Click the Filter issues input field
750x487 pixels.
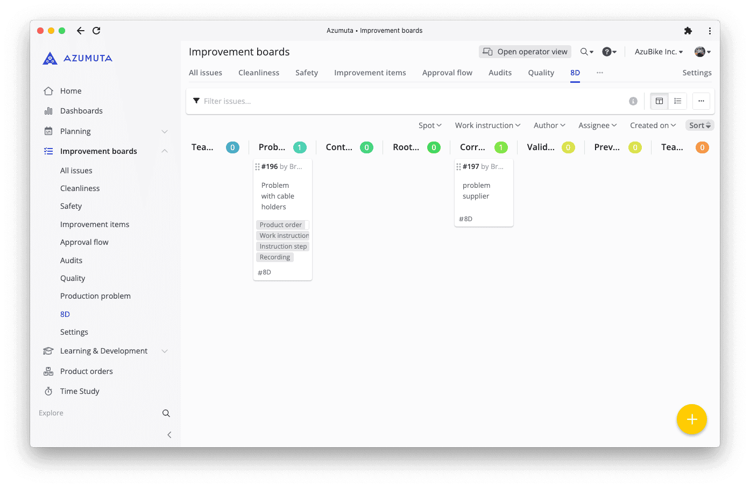409,101
